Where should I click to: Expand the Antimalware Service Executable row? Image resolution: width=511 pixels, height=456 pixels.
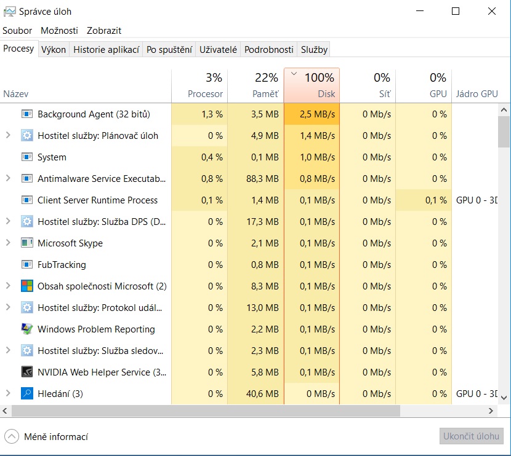8,179
